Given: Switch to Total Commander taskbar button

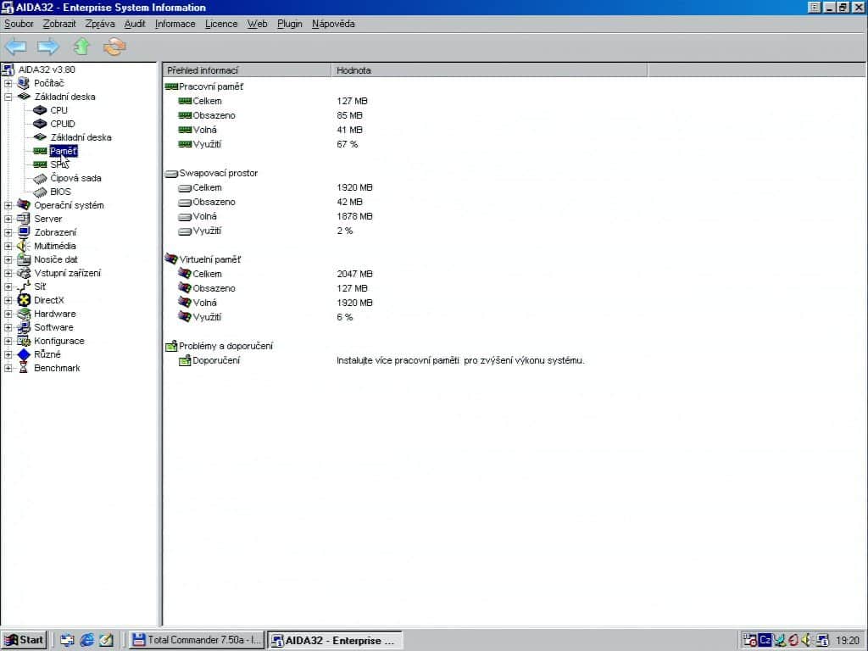Looking at the screenshot, I should [x=197, y=640].
